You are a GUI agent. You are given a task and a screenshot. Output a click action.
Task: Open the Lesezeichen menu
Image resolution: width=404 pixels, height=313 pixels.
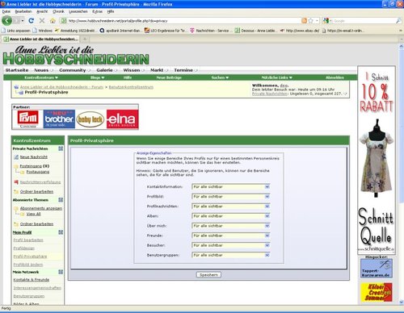[x=78, y=11]
